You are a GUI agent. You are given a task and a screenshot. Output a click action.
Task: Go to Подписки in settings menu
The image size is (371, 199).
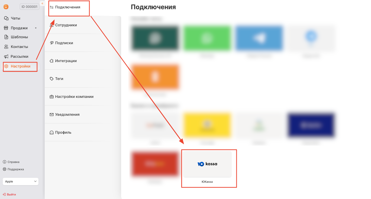click(x=64, y=43)
